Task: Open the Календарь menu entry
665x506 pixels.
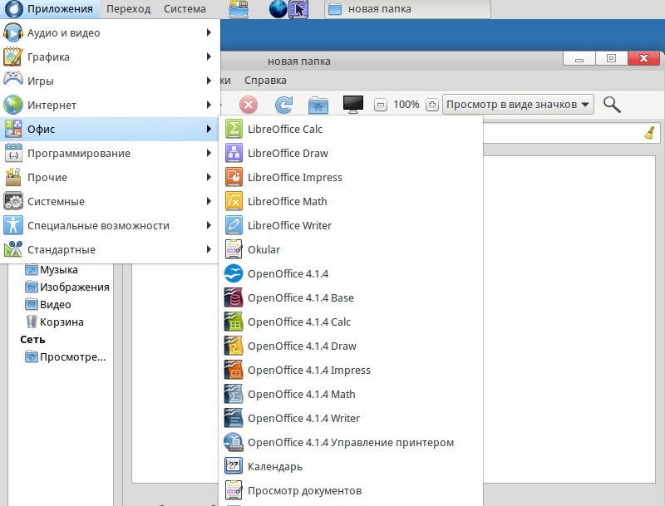Action: [x=350, y=466]
